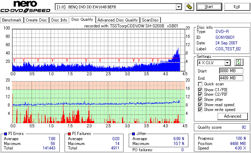Open the Advanced Disc Quality tab
Viewport: 251px width, 153px height.
coord(118,20)
